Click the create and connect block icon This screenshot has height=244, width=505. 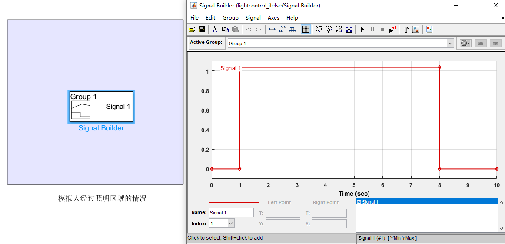tap(416, 29)
